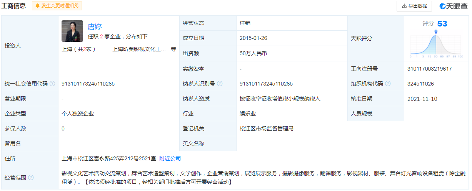472x191 pixels.
Task: Click the 天眼评分 score value 53
Action: point(442,24)
